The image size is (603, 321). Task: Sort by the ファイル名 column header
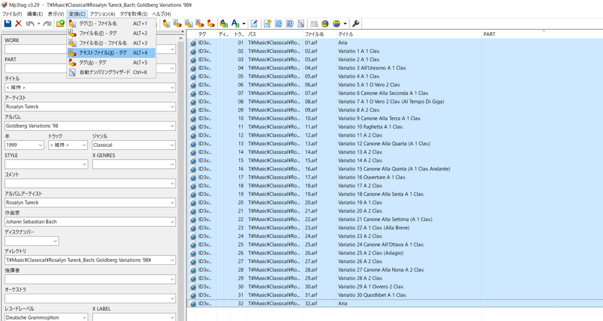coord(319,34)
